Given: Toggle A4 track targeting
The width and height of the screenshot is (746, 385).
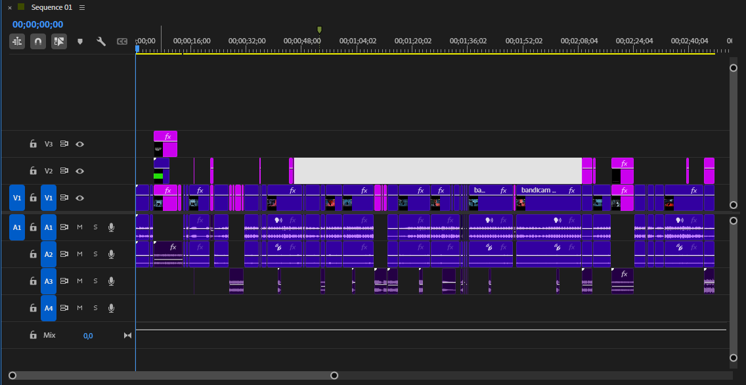Looking at the screenshot, I should click(x=49, y=308).
